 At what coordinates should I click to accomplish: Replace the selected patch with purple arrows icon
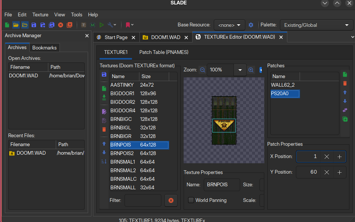click(345, 110)
